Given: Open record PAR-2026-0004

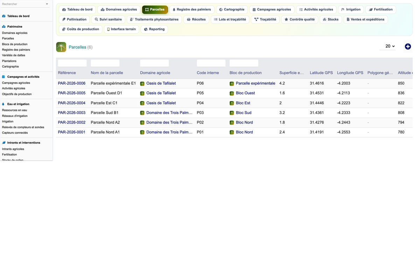Looking at the screenshot, I should (x=72, y=103).
